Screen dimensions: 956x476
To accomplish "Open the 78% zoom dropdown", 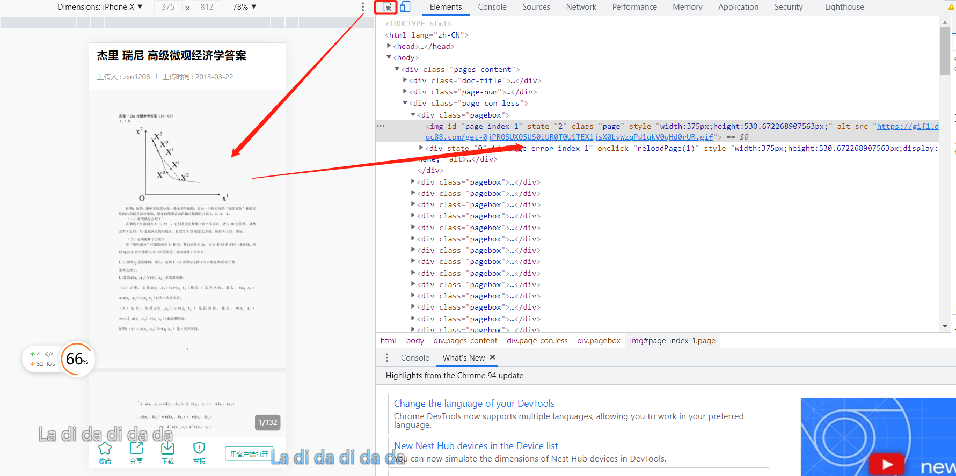I will click(244, 7).
